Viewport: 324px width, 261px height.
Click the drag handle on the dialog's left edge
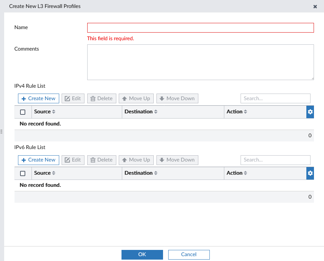click(1, 132)
